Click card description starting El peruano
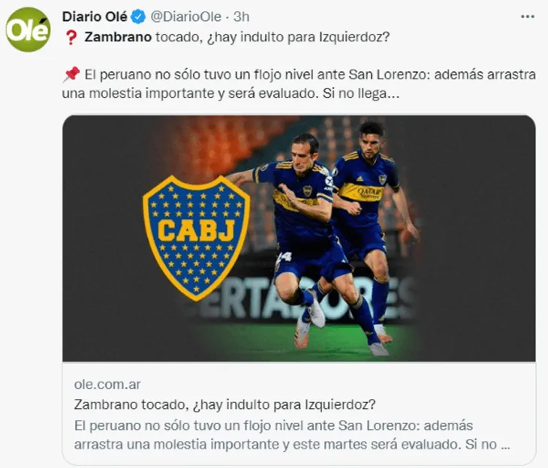 pos(292,435)
